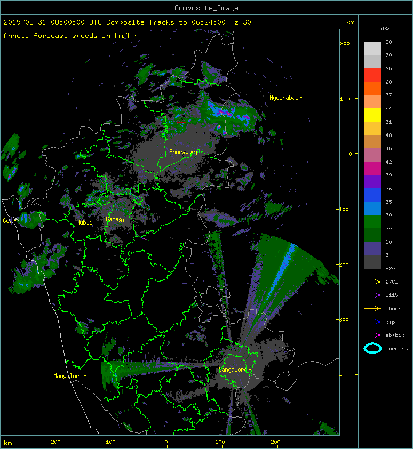
Task: Click the 100 tick on the bottom axis
Action: click(220, 442)
